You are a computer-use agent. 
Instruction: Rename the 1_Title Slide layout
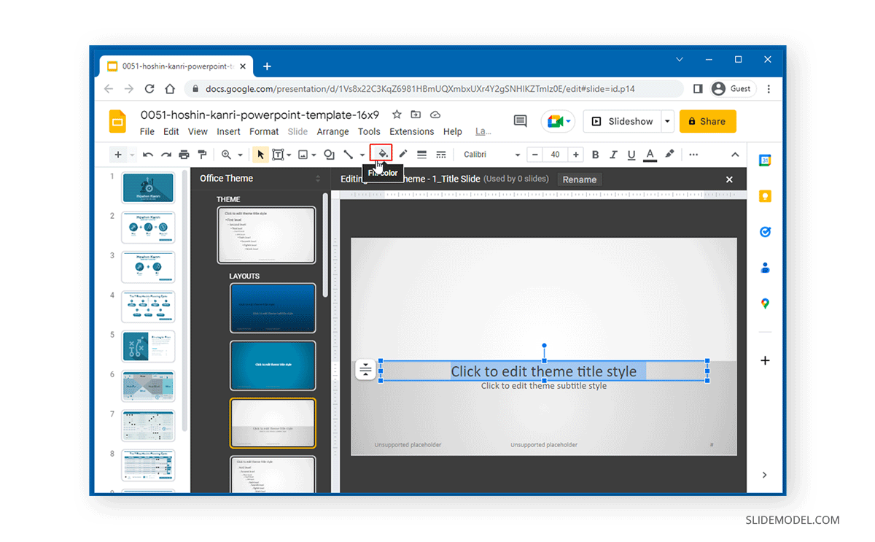(580, 179)
